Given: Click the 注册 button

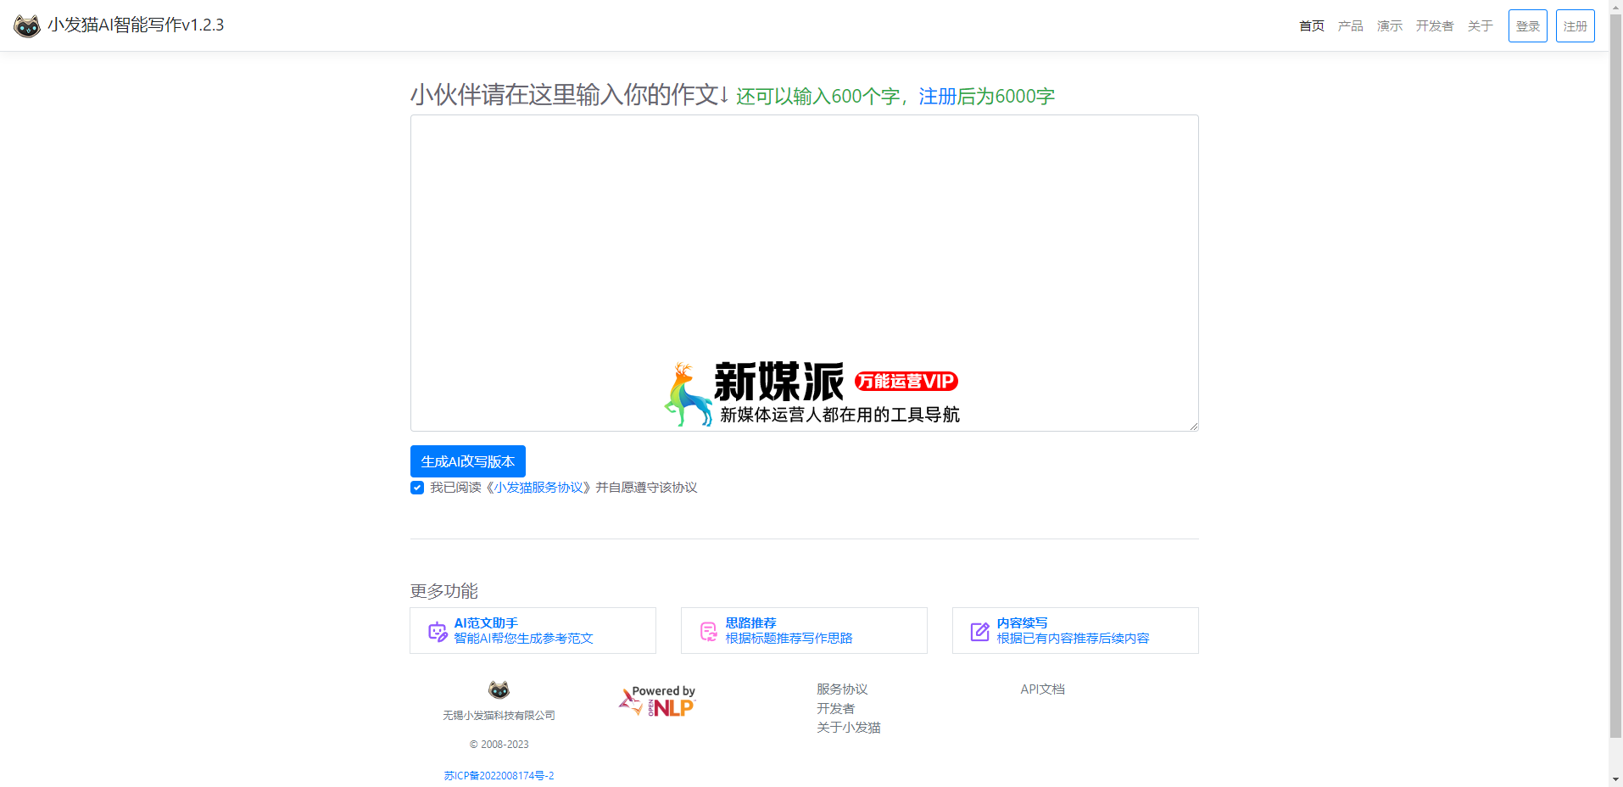Looking at the screenshot, I should point(1576,26).
